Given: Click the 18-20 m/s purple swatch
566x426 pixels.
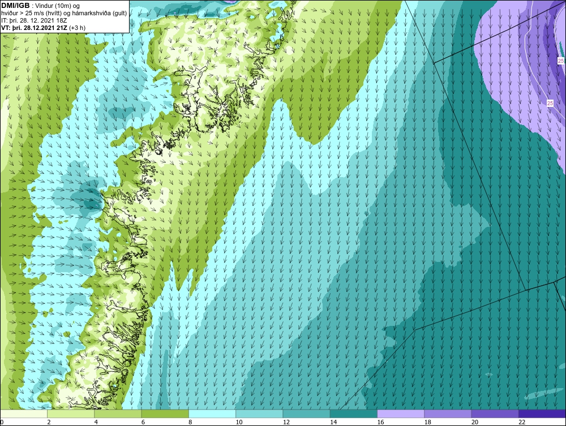Looking at the screenshot, I should pyautogui.click(x=448, y=414).
